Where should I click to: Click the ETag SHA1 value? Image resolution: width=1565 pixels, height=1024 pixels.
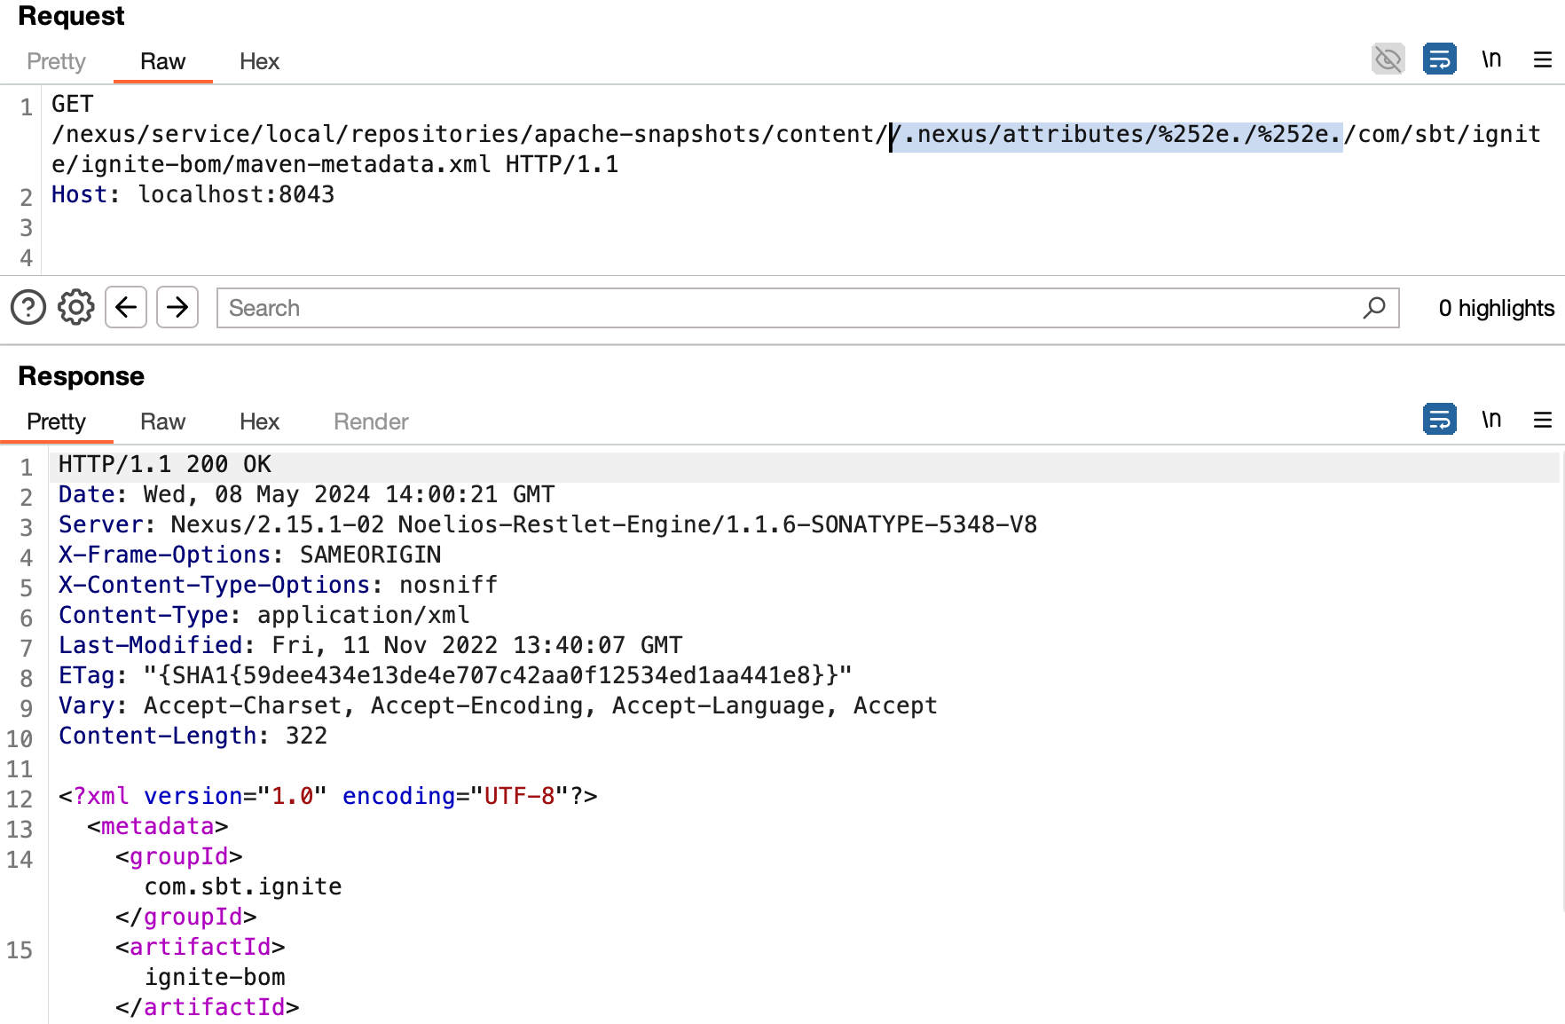point(498,675)
